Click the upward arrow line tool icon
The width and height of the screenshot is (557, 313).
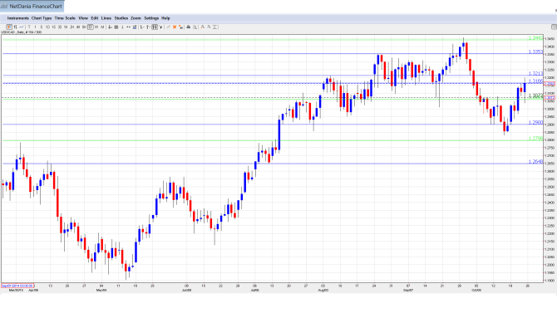(x=148, y=27)
